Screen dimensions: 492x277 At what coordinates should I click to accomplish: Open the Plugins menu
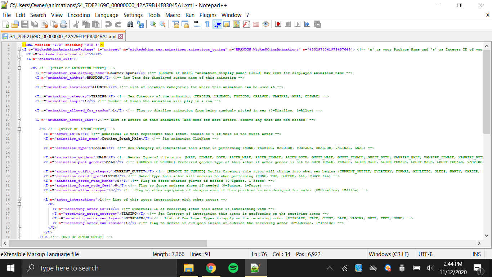tap(208, 15)
